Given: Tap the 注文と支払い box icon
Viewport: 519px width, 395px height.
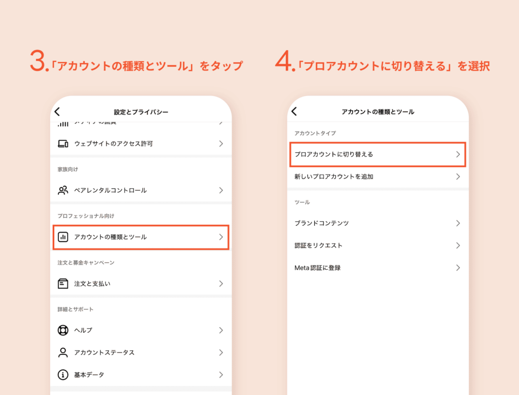Looking at the screenshot, I should (x=63, y=283).
